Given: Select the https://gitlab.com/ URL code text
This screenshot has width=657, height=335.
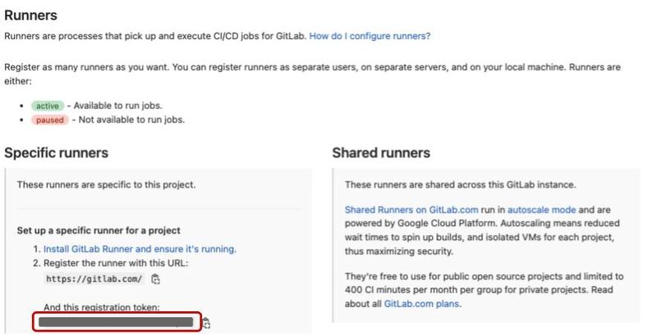Looking at the screenshot, I should [94, 278].
